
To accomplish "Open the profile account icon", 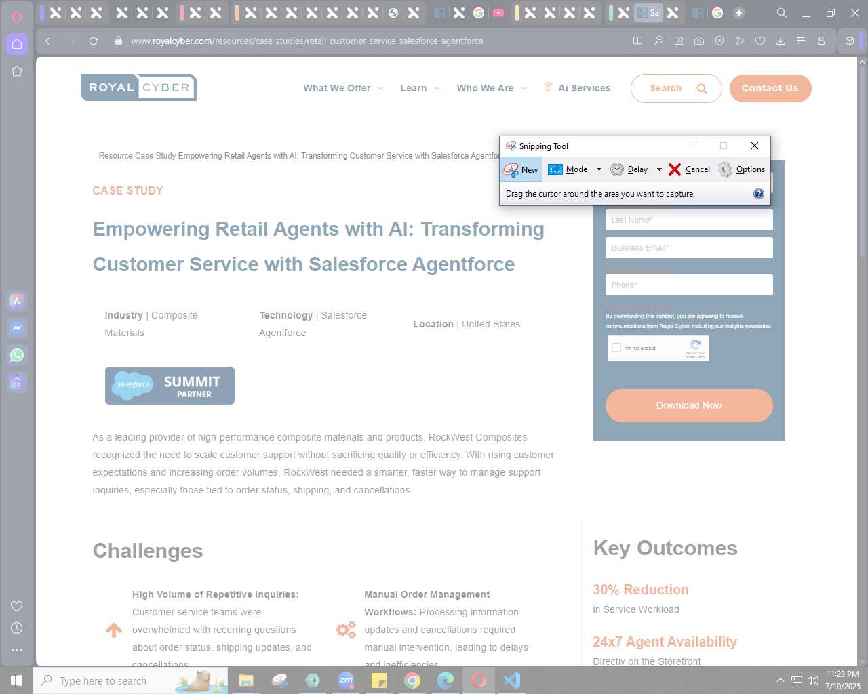I will pyautogui.click(x=821, y=41).
